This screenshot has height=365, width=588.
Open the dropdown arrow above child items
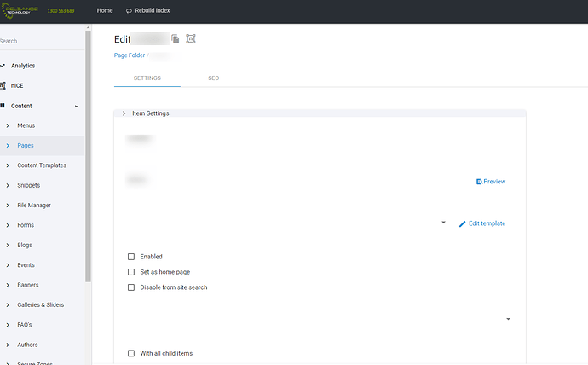point(508,319)
